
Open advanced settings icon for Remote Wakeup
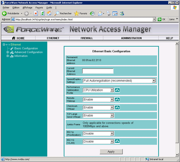pyautogui.click(x=117, y=99)
